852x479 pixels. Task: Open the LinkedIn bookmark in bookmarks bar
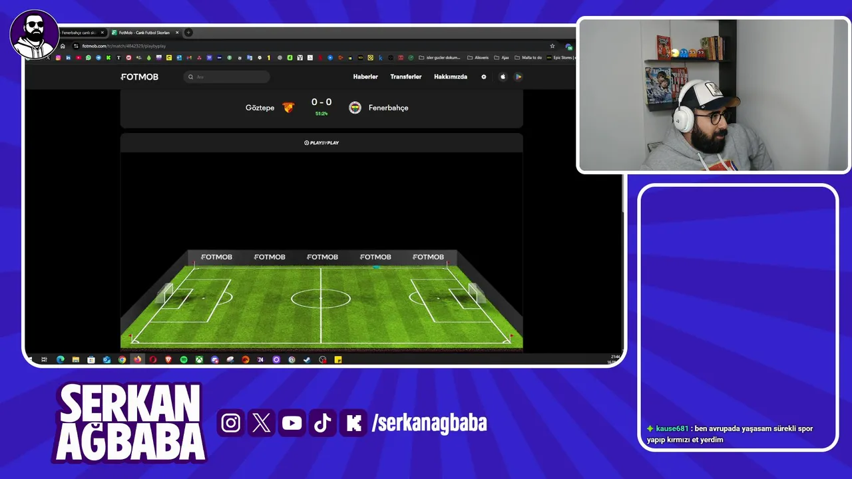[68, 58]
